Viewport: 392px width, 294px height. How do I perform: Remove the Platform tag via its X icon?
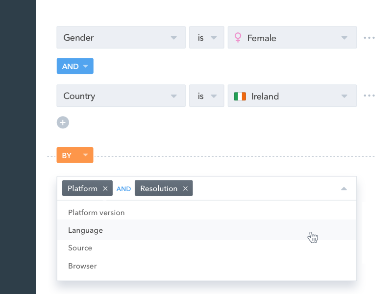(x=105, y=188)
